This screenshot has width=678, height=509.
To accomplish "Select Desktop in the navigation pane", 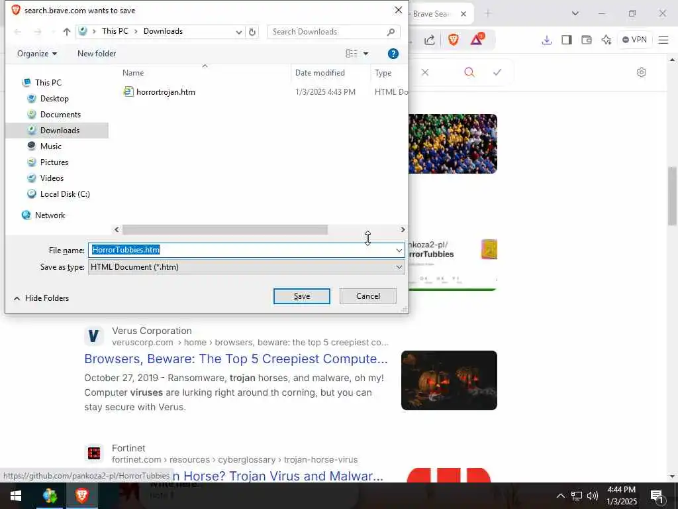I will click(54, 99).
